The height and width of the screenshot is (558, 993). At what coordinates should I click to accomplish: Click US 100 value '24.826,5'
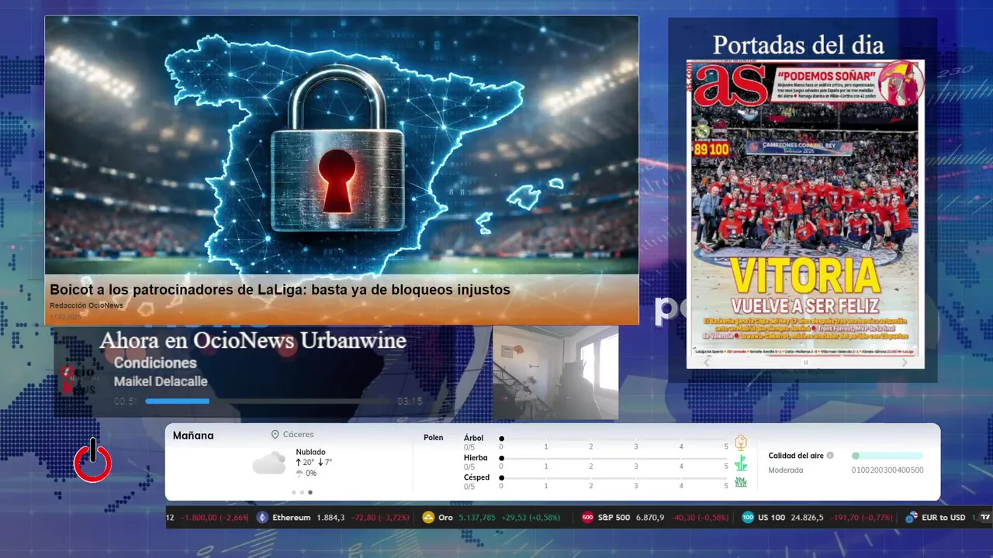coord(807,518)
